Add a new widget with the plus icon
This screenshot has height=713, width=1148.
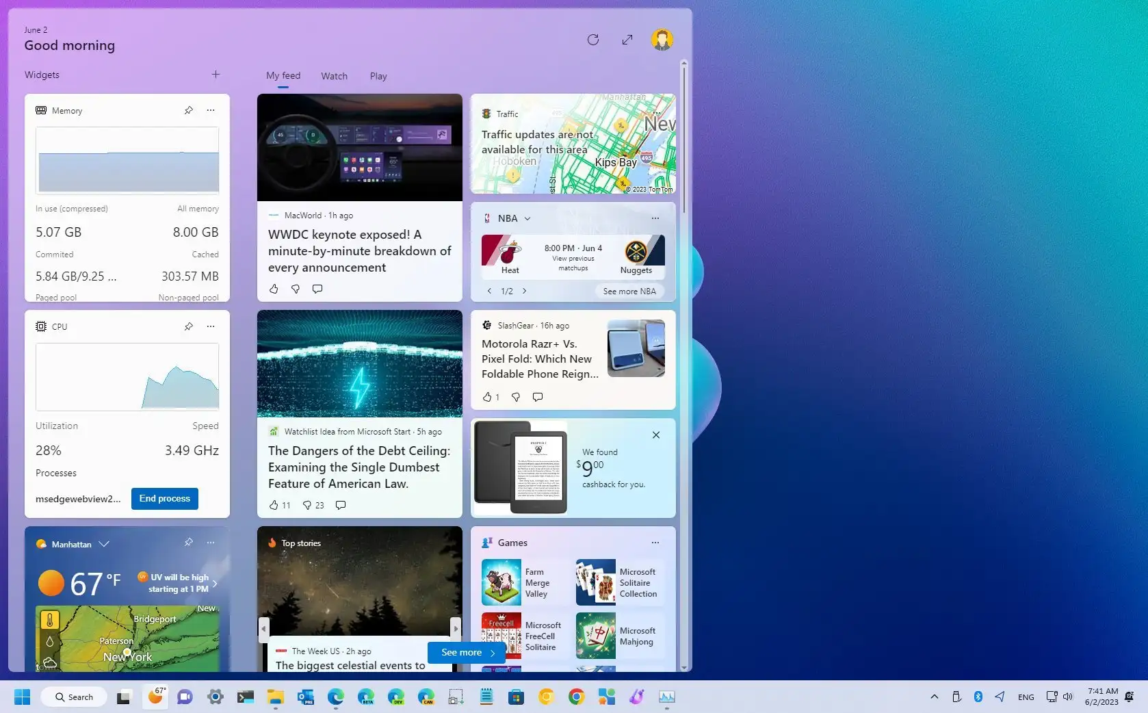click(215, 74)
